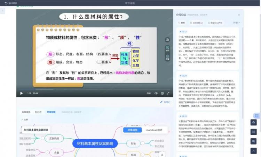Expand the left sidebar chevron
The image size is (261, 157).
coord(2,11)
